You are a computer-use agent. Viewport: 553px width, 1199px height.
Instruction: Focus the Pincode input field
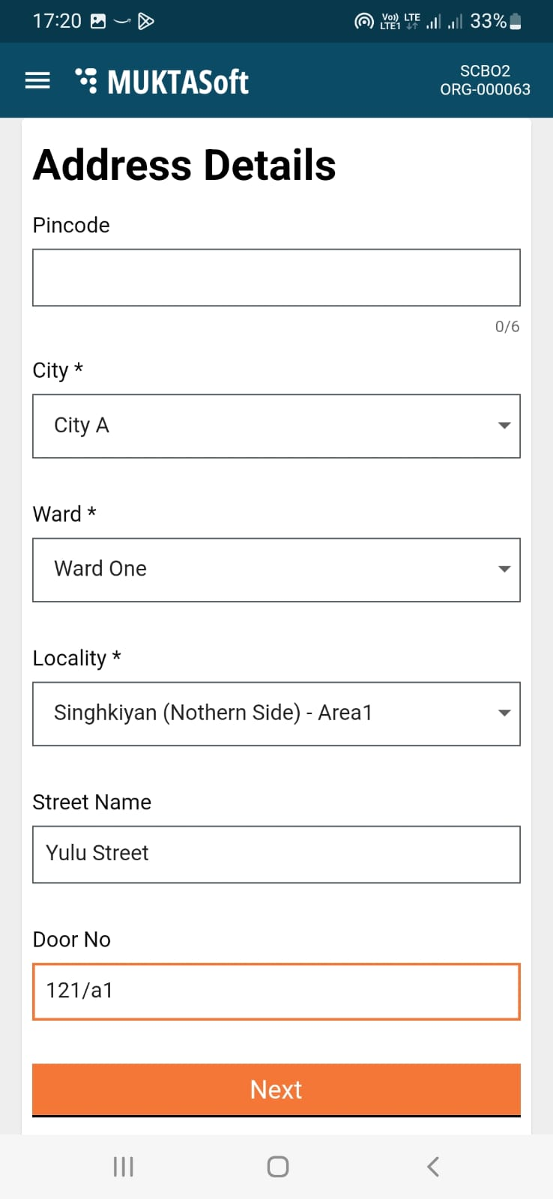(276, 277)
